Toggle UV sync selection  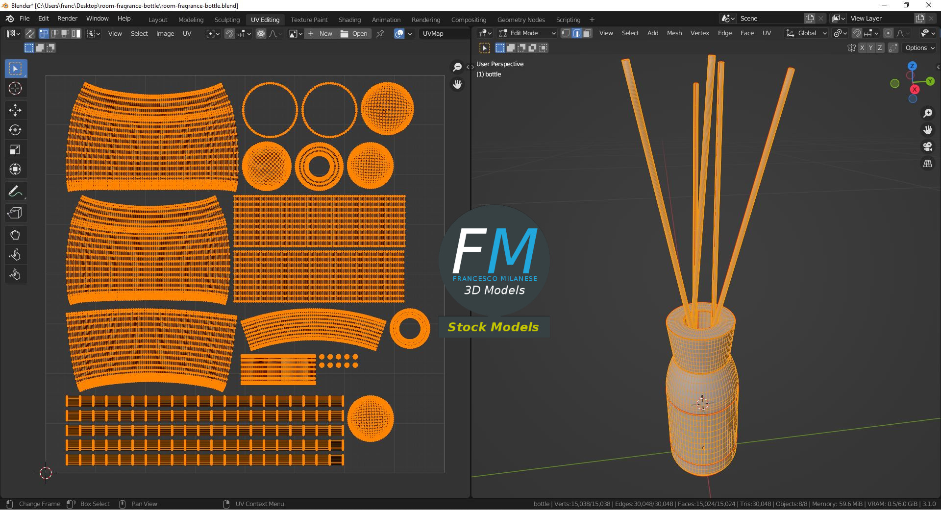[30, 34]
